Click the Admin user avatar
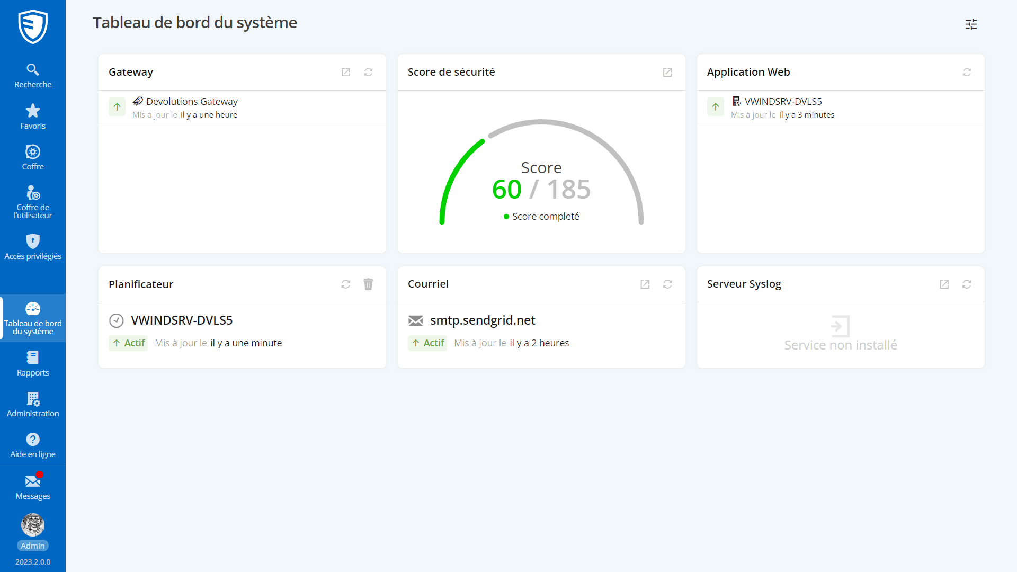This screenshot has height=572, width=1017. tap(33, 525)
